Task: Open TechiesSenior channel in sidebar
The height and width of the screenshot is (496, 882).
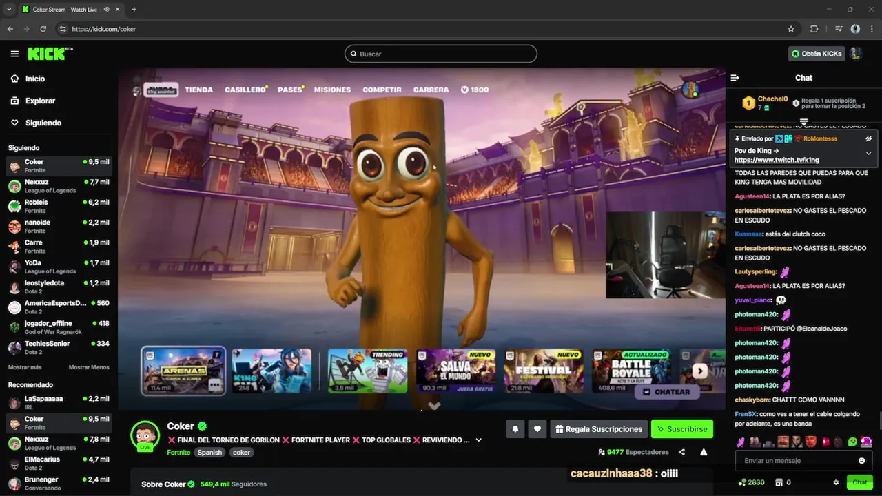Action: (59, 347)
